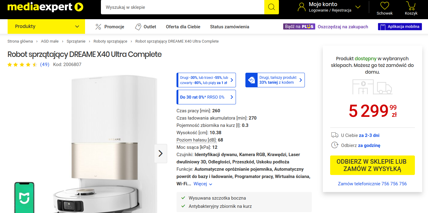Click the dostępny availability word
This screenshot has width=428, height=213.
(x=366, y=58)
